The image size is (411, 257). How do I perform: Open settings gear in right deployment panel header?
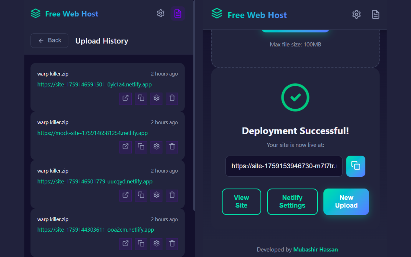click(356, 14)
